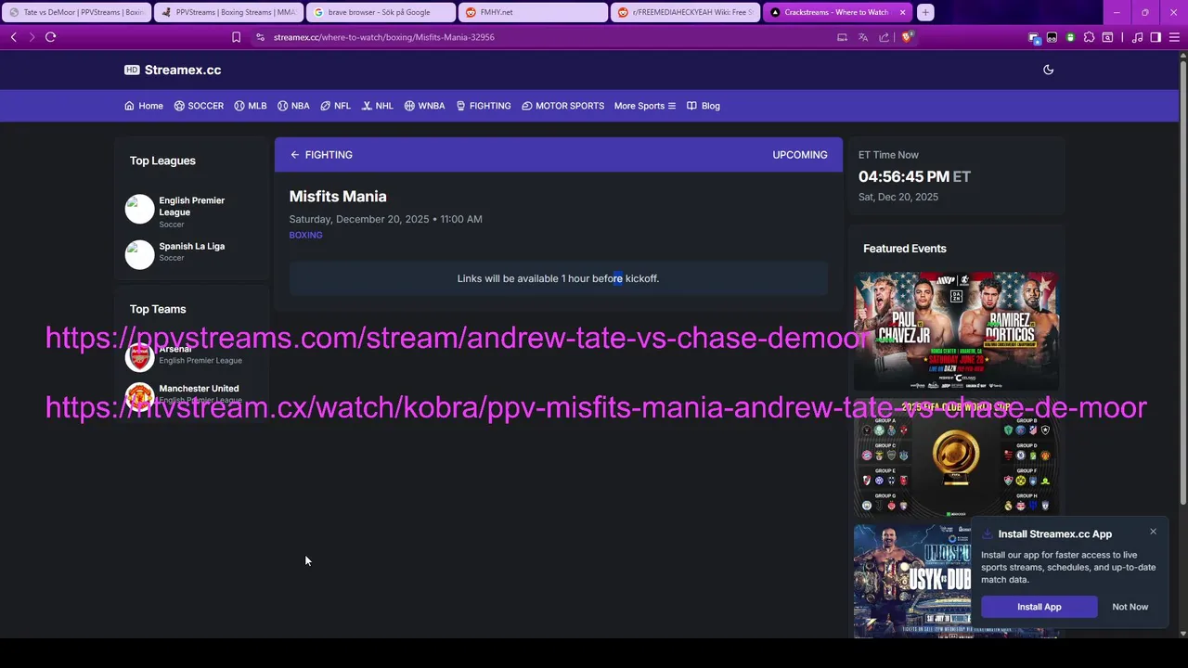Image resolution: width=1188 pixels, height=668 pixels.
Task: Click the green mouse extension icon
Action: point(1070,37)
